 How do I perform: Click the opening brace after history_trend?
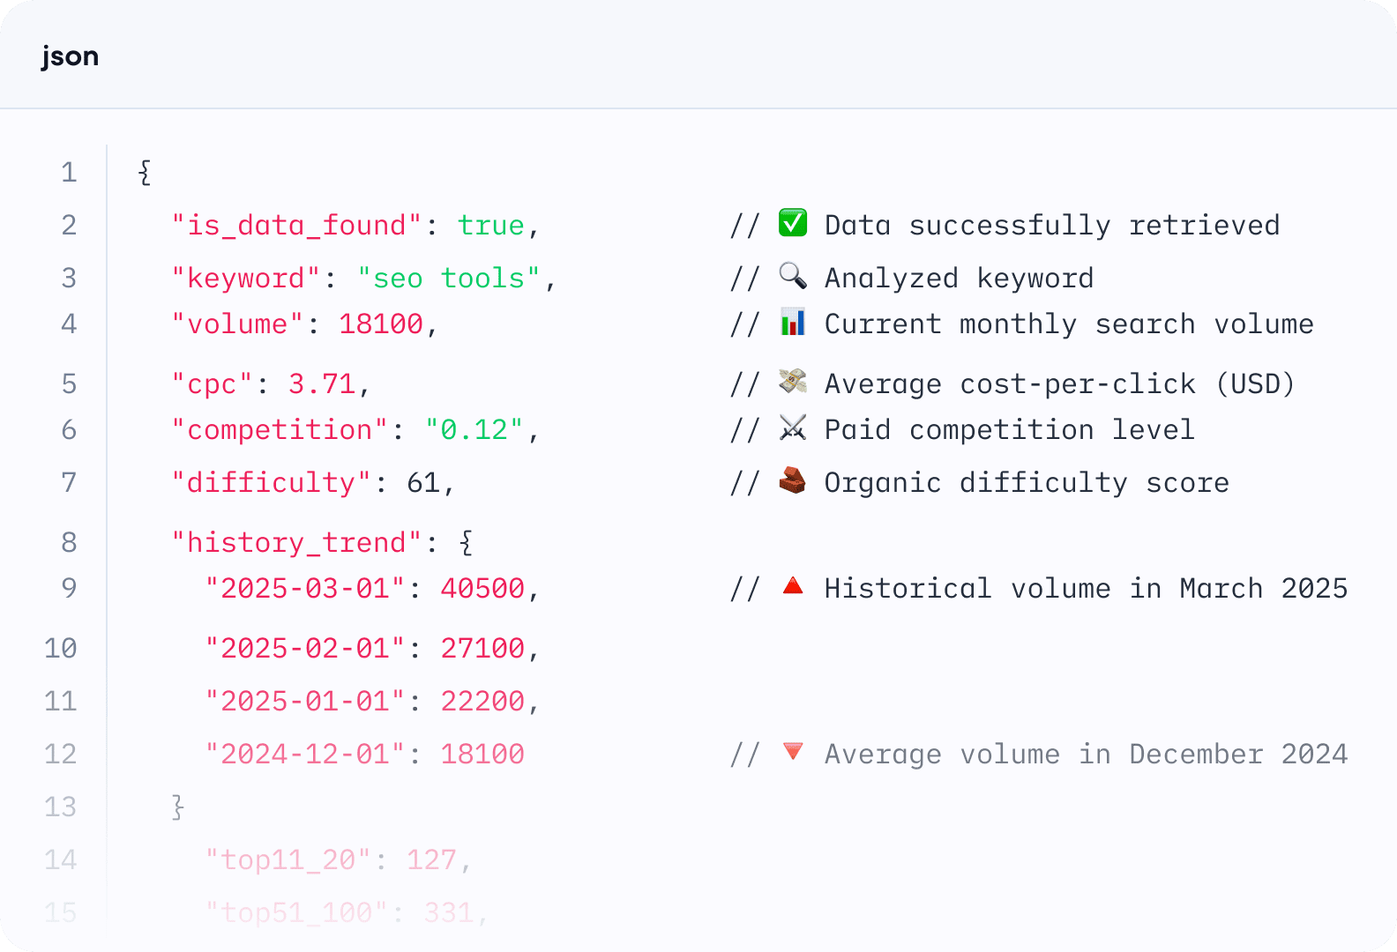pos(466,543)
